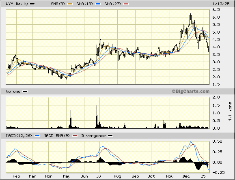Viewport: 235px width, 180px height.
Task: Click the Oct month axis label
Action: [151, 176]
